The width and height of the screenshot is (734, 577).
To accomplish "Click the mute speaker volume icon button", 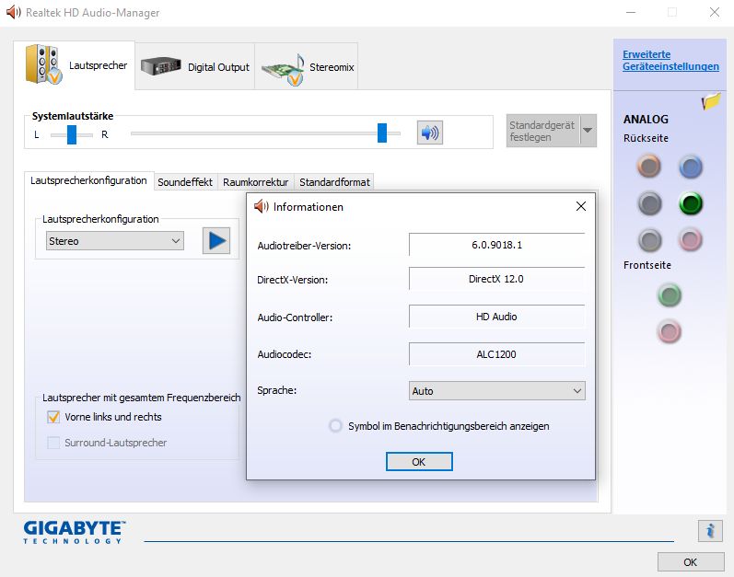I will pyautogui.click(x=430, y=133).
